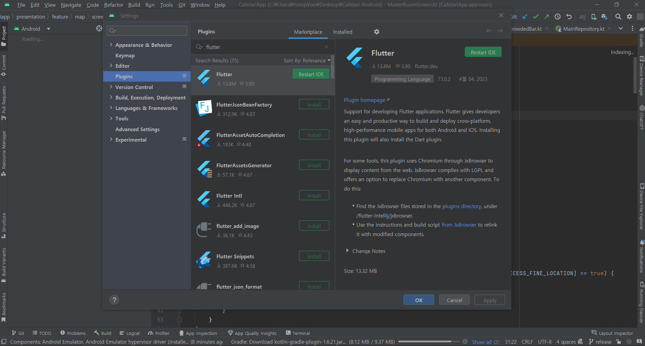Open the Project tool window
This screenshot has width=645, height=346.
(4, 36)
